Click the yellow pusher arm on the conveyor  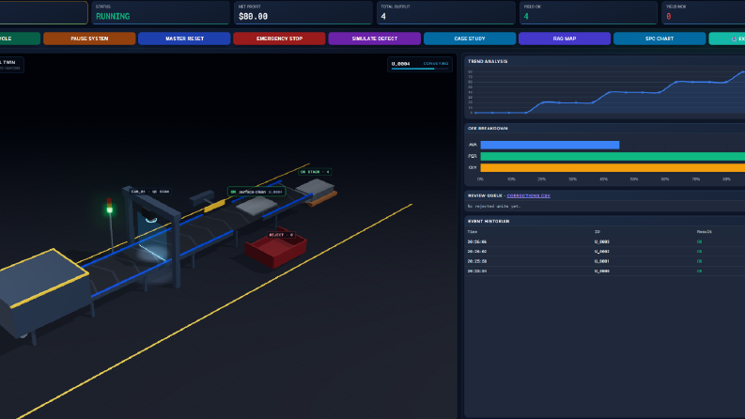[214, 206]
